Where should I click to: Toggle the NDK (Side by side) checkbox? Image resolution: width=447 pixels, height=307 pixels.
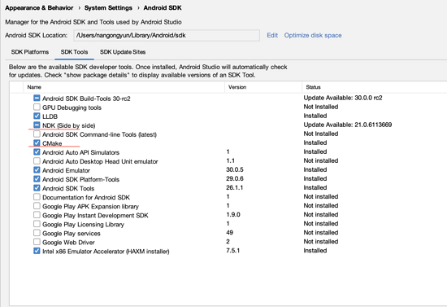[x=37, y=125]
